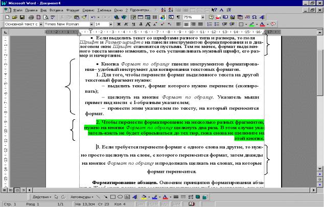Apply subscript formatting (x₂)
324x207 pixels.
170,24
